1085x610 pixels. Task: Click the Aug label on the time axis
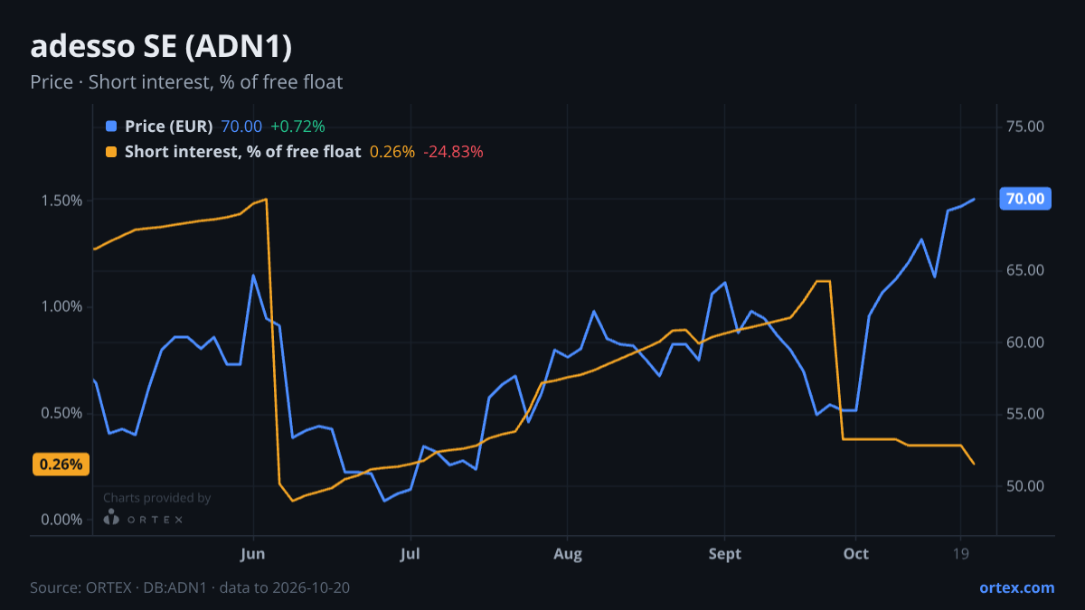(x=568, y=553)
